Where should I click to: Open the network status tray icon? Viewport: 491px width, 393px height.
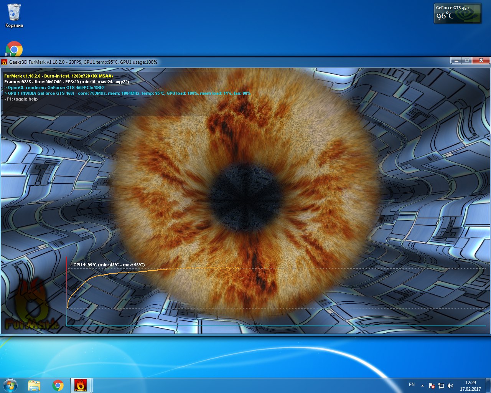pos(441,386)
